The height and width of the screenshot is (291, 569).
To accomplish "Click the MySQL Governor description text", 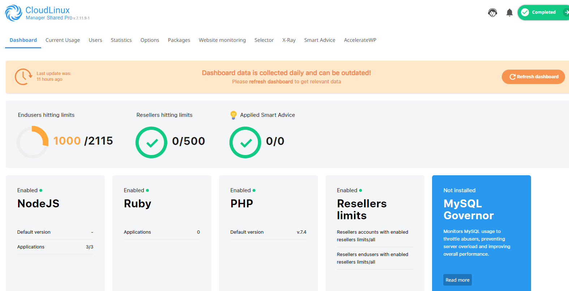I will pyautogui.click(x=477, y=243).
